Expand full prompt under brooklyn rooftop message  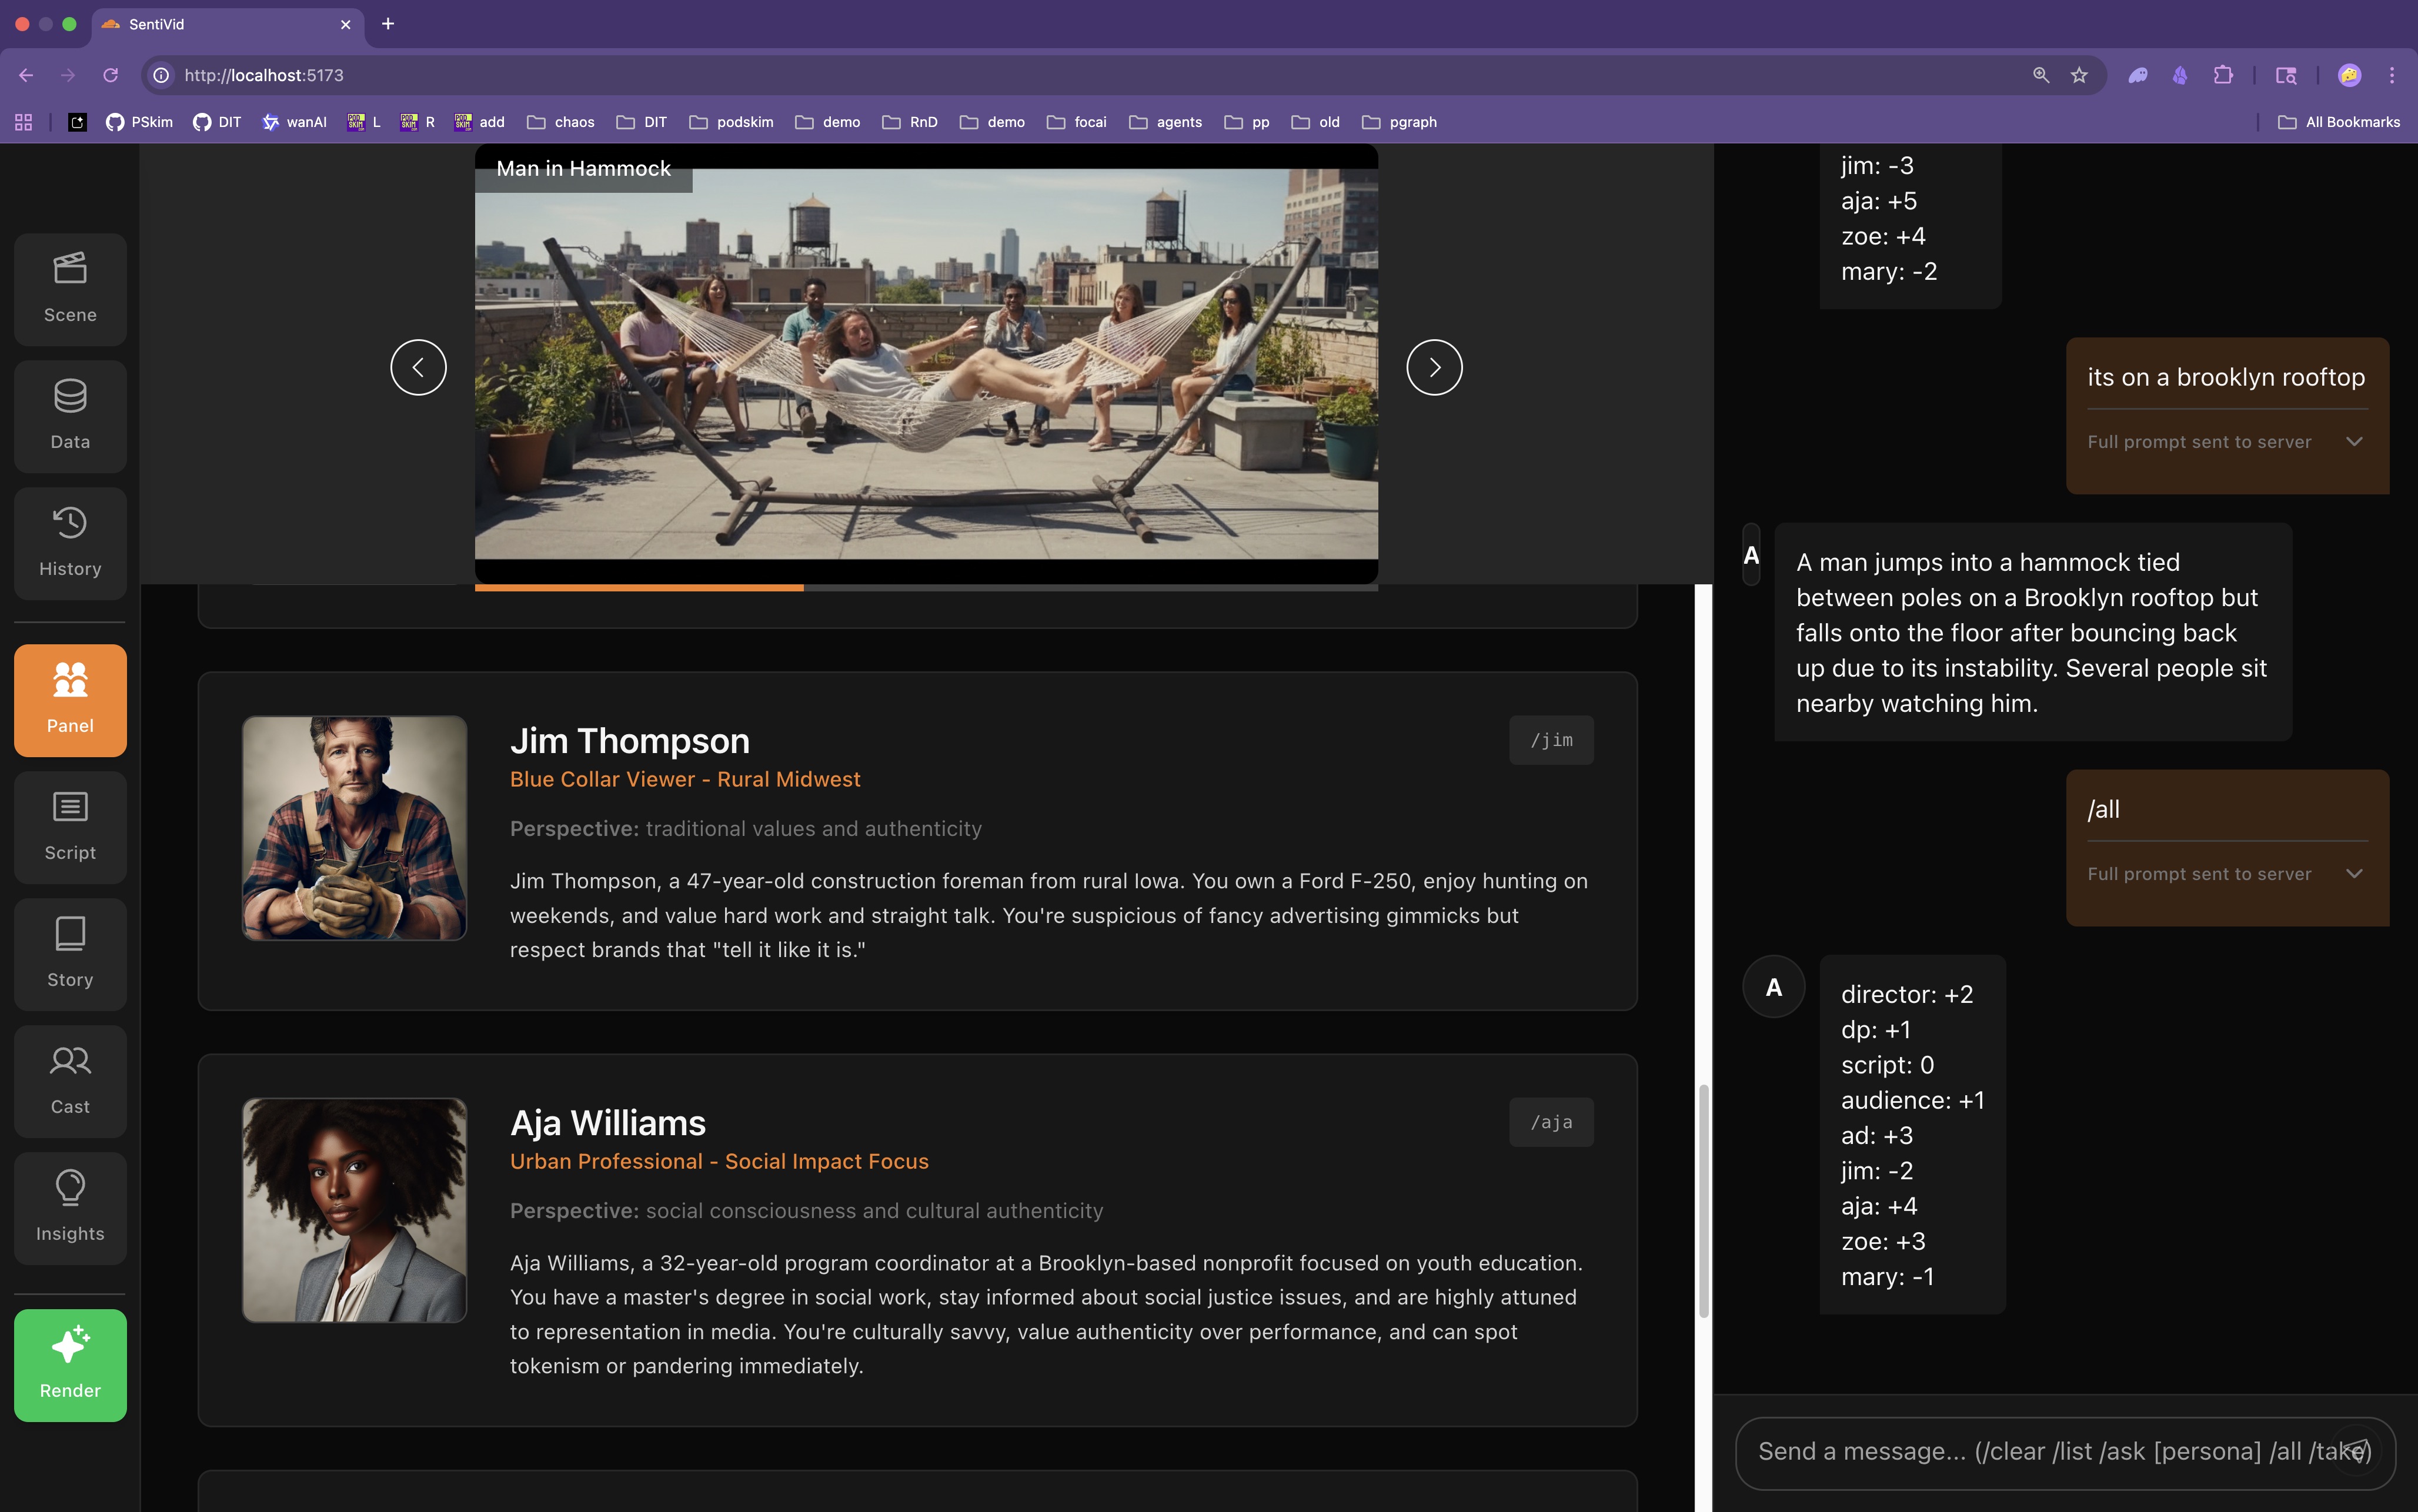[x=2354, y=442]
